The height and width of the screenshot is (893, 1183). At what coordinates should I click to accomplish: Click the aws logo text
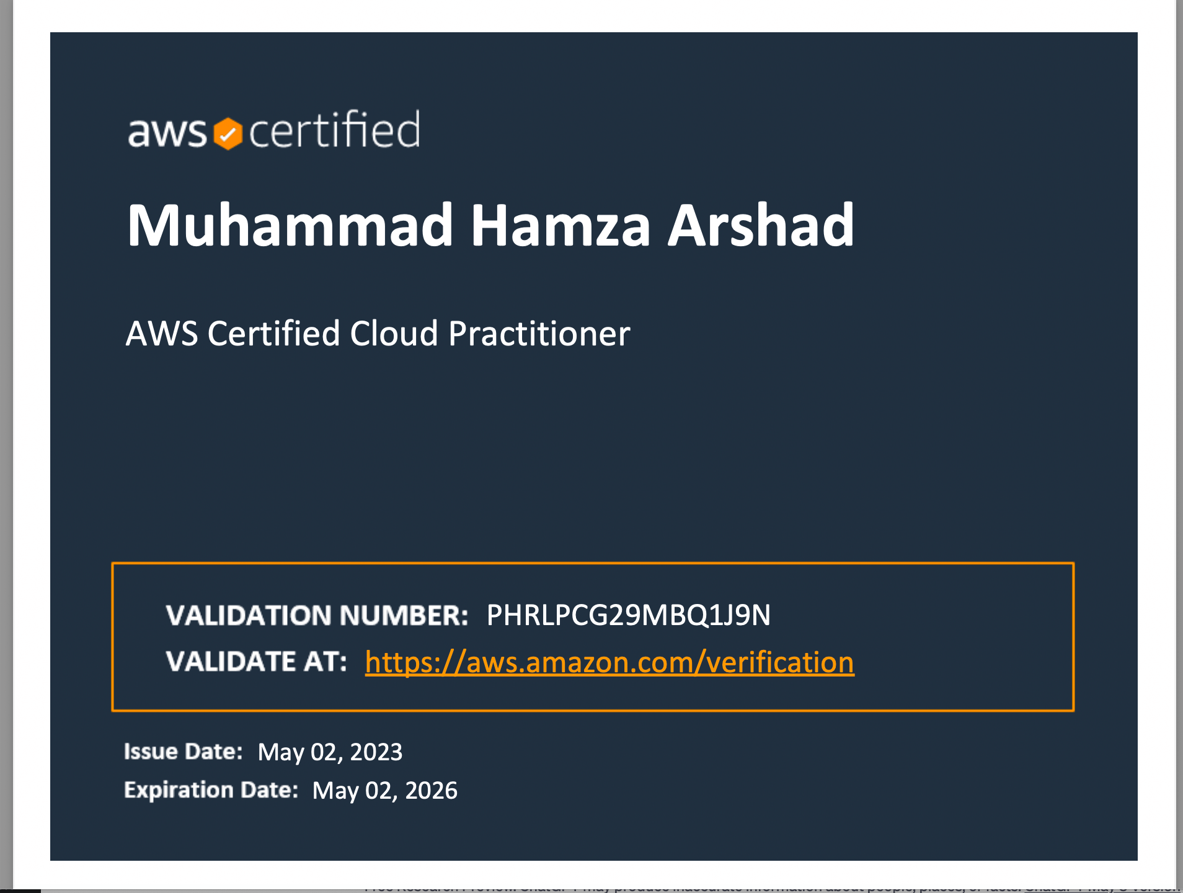[x=166, y=132]
